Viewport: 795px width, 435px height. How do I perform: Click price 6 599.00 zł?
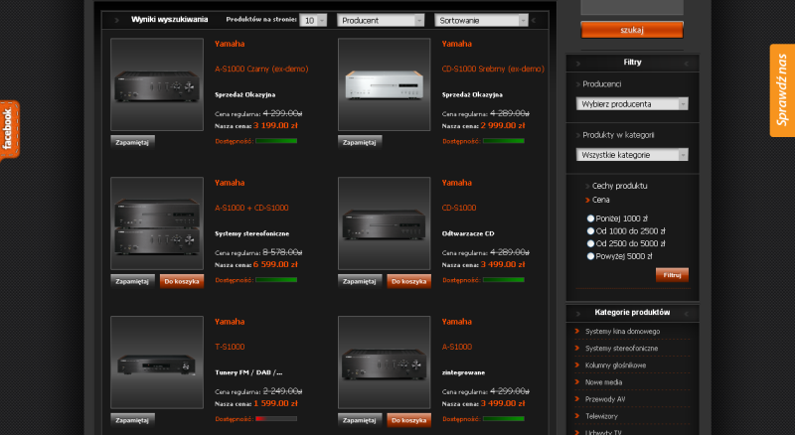coord(275,264)
